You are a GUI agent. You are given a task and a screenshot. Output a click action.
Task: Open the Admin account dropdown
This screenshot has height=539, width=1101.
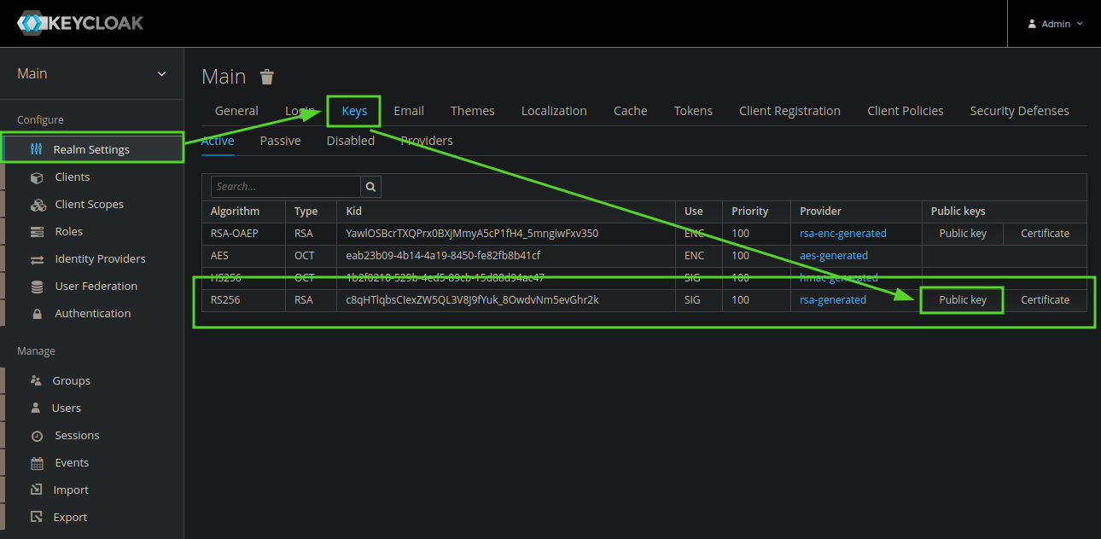pyautogui.click(x=1055, y=23)
